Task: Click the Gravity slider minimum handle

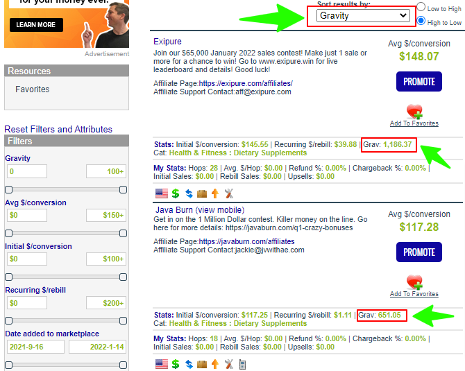Action: click(x=9, y=189)
